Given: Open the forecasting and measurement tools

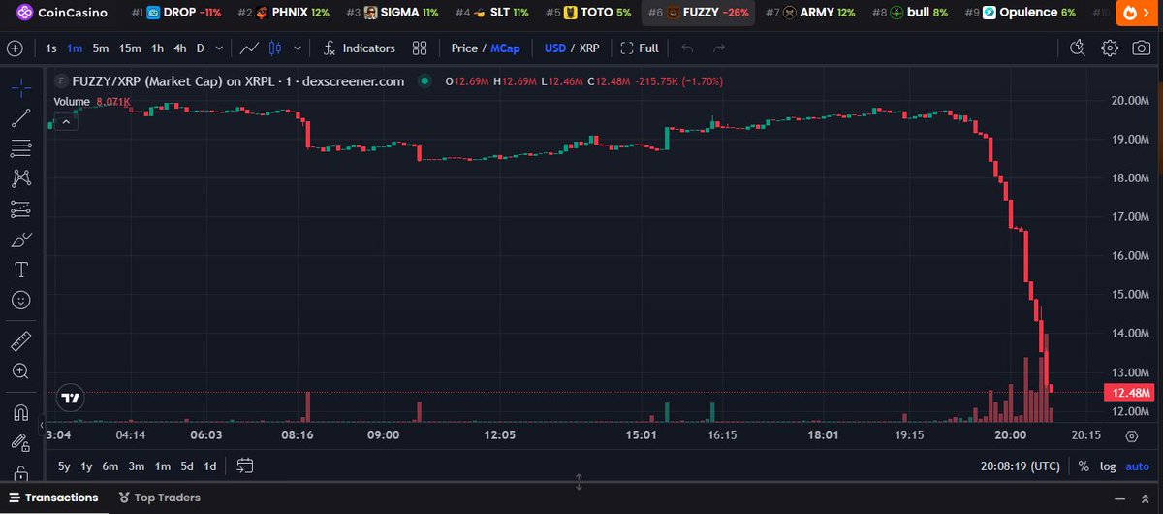Looking at the screenshot, I should pos(20,209).
